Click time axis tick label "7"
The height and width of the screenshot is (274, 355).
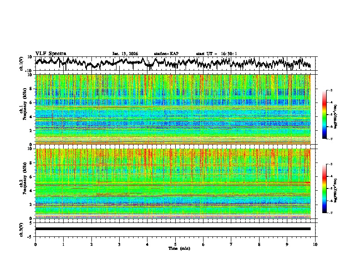coord(231,244)
